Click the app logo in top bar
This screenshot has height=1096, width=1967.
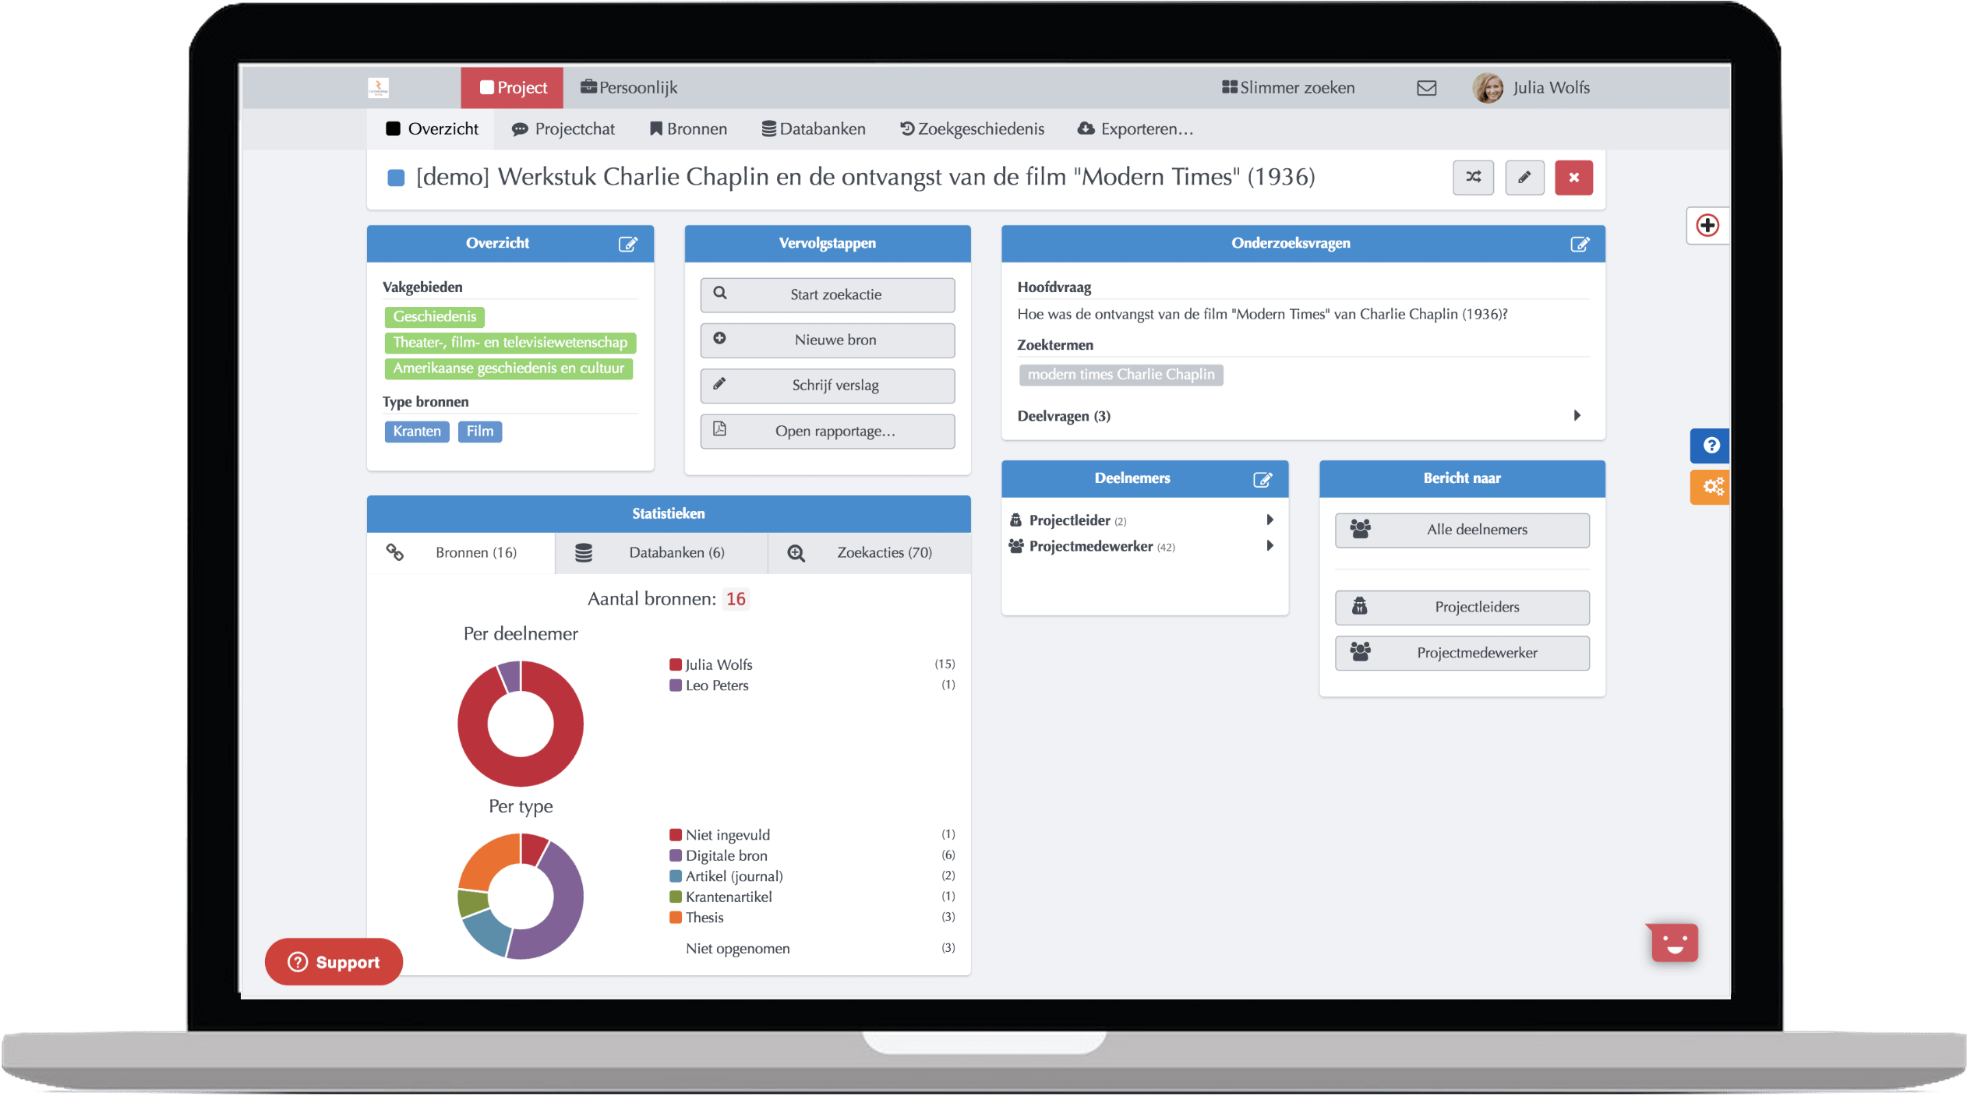[378, 88]
